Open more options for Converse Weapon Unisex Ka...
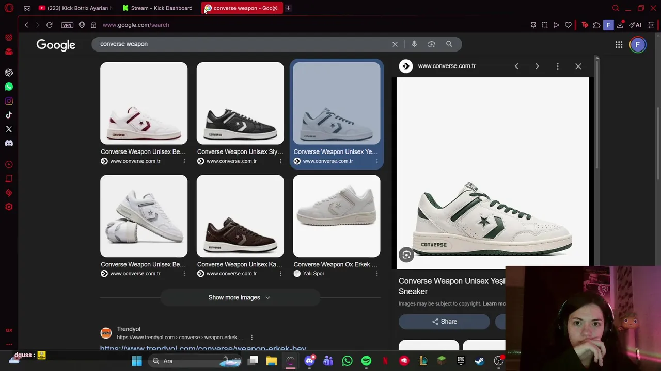661x371 pixels. (280, 274)
